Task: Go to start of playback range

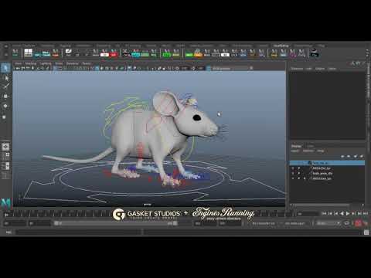Action: pos(324,213)
